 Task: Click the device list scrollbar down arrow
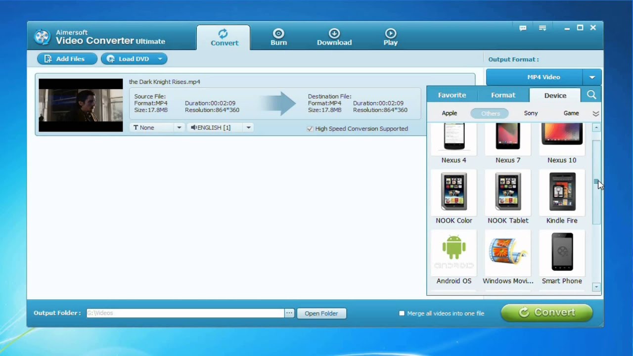[596, 287]
